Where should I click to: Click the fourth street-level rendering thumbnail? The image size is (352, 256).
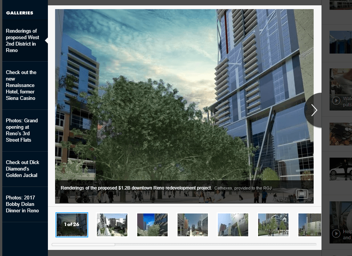click(x=192, y=225)
